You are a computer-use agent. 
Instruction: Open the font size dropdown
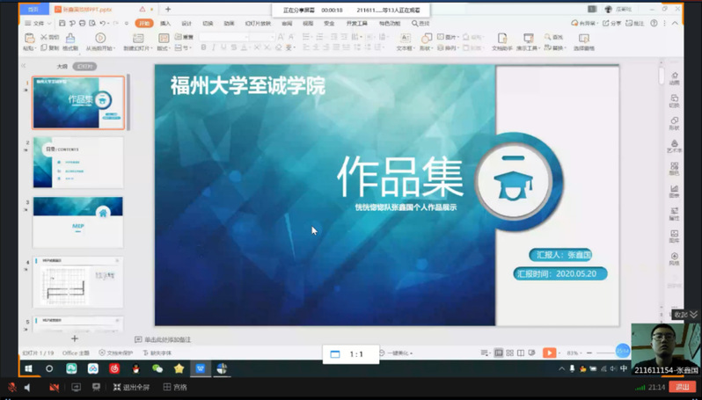click(x=261, y=37)
